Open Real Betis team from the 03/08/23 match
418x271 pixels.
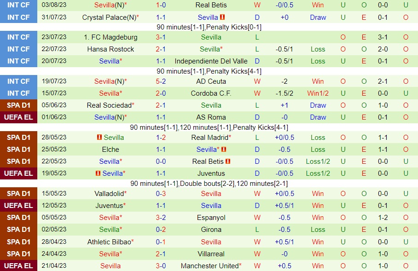pos(211,5)
